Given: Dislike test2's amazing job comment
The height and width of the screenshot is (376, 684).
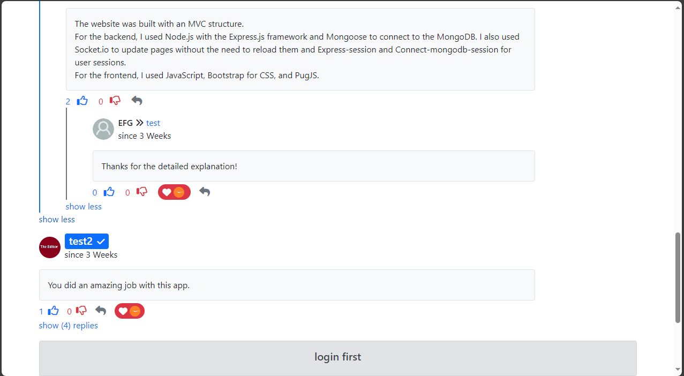Looking at the screenshot, I should click(81, 311).
